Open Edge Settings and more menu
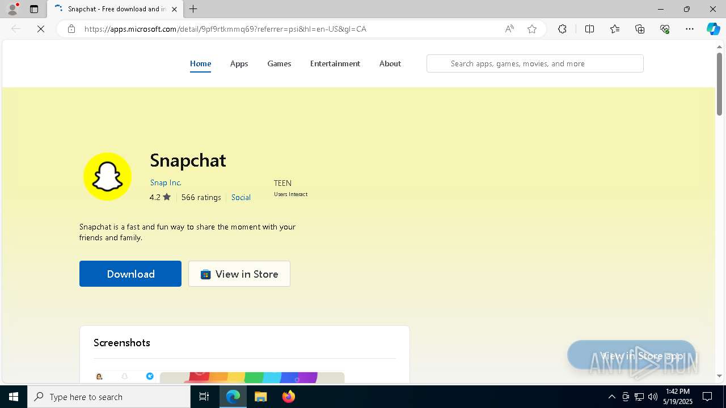Viewport: 726px width, 408px height. (690, 29)
